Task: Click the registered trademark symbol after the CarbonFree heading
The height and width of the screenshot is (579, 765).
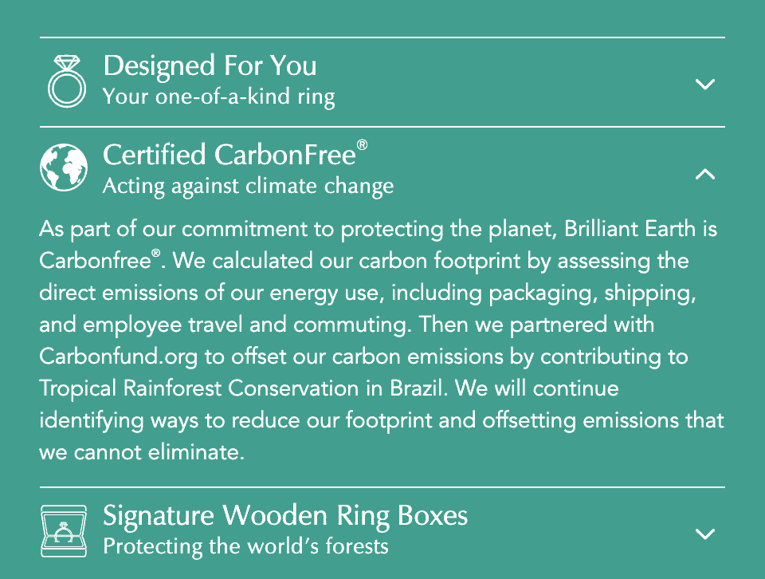Action: point(362,145)
